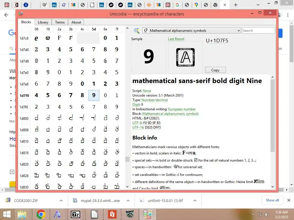This screenshot has height=220, width=294.
Task: Switch to the Library tab
Action: click(x=43, y=22)
